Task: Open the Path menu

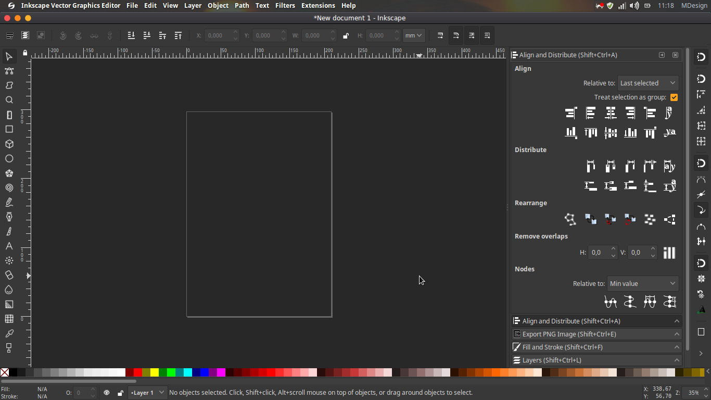Action: pyautogui.click(x=242, y=5)
